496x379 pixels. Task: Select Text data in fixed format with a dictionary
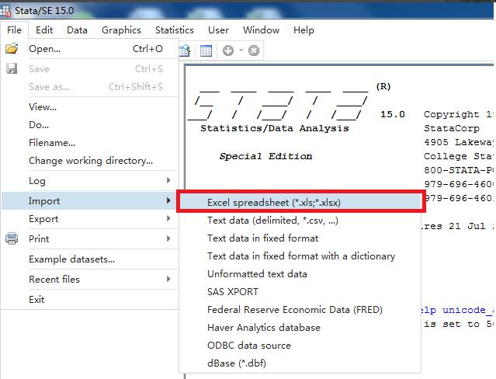point(300,256)
